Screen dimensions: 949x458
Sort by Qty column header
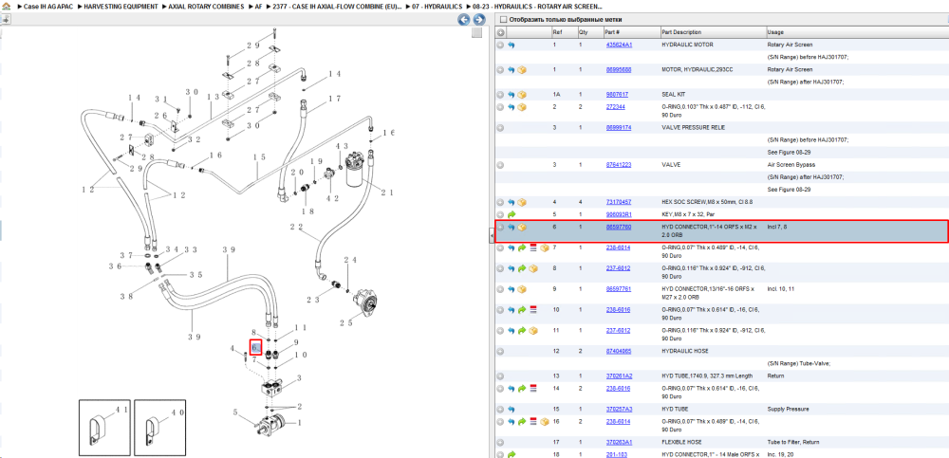[589, 32]
